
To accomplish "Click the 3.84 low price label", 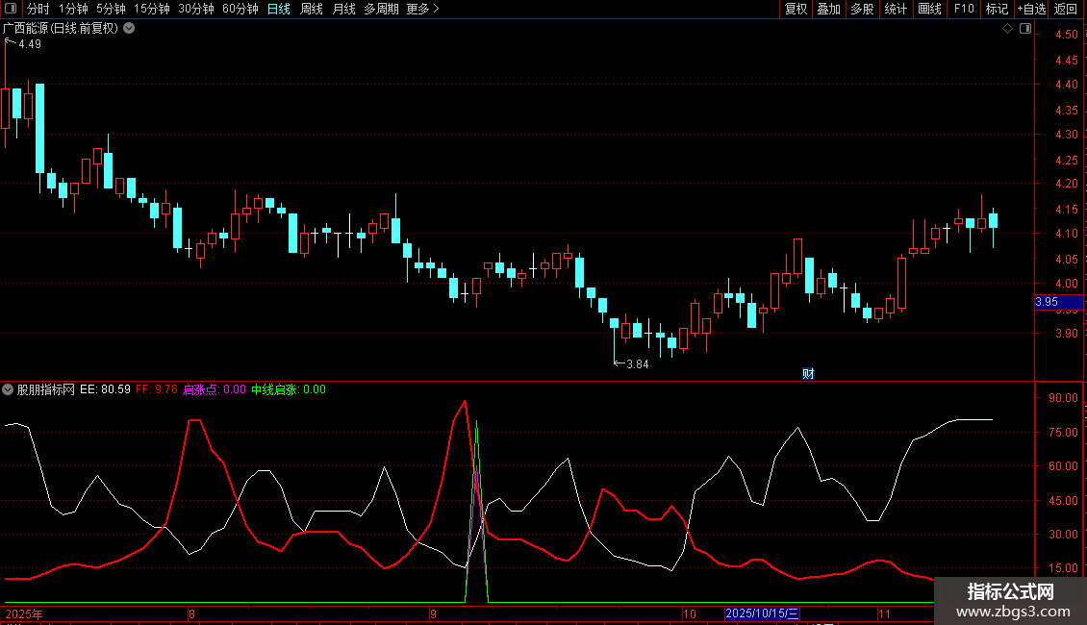I will coord(637,364).
